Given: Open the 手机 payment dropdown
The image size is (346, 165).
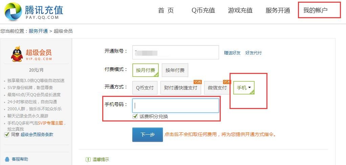Looking at the screenshot, I should [244, 88].
